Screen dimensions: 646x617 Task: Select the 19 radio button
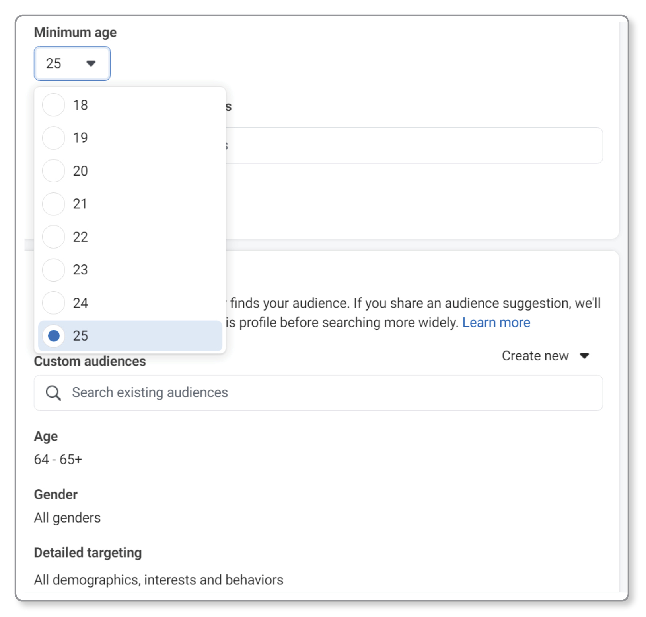pos(54,138)
